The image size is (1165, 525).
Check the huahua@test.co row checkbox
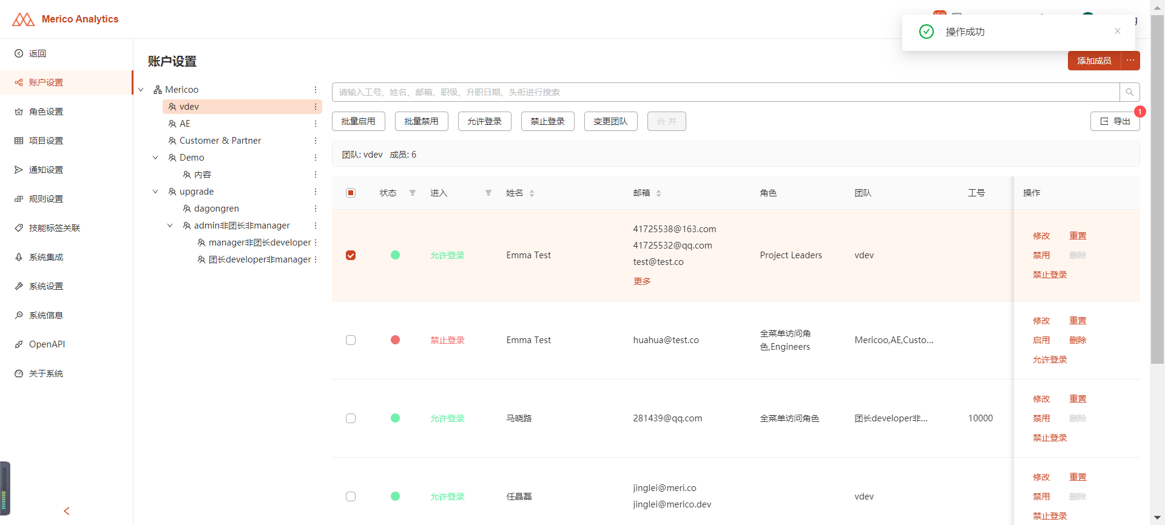(x=351, y=340)
